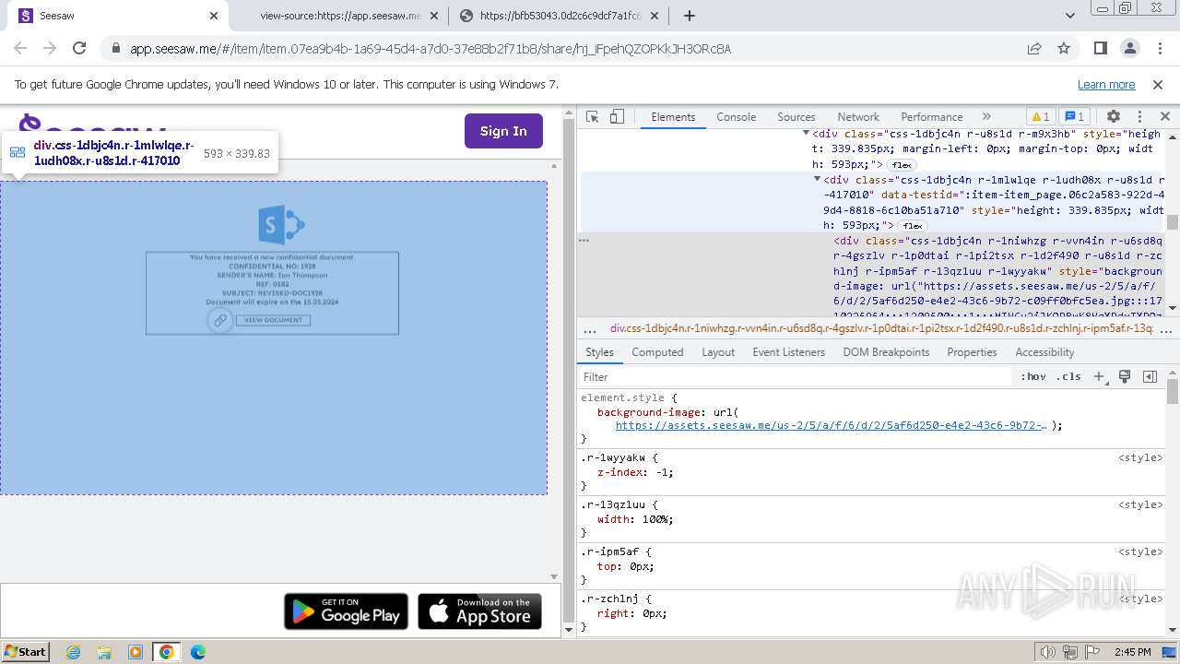Show more DevTools tabs chevron

[986, 117]
